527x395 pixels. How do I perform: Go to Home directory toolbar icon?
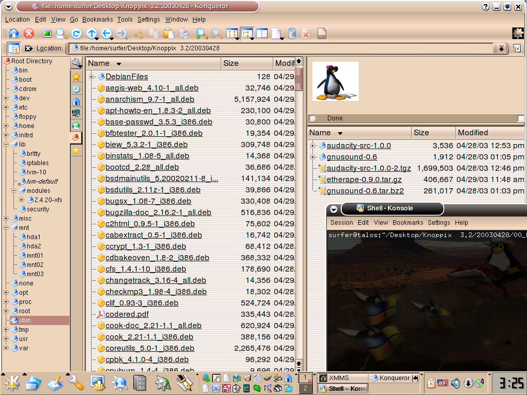pyautogui.click(x=14, y=33)
